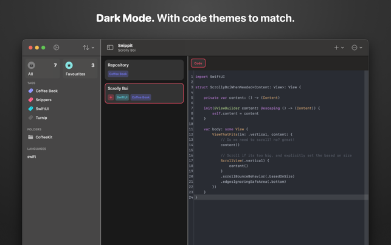Click the CoffeeKit folder icon
Viewport: 391px width, 245px height.
click(30, 137)
